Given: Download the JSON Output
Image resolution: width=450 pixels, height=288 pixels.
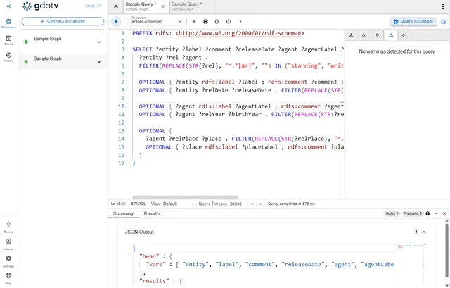Looking at the screenshot, I should [416, 232].
